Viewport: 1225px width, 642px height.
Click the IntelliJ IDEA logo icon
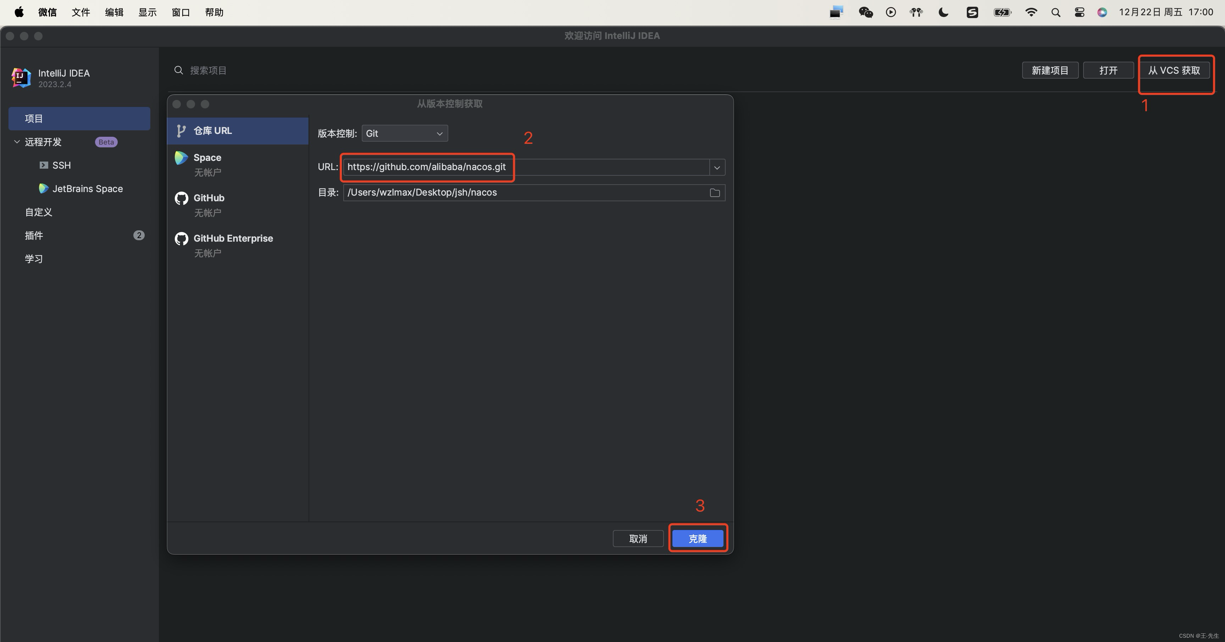21,78
